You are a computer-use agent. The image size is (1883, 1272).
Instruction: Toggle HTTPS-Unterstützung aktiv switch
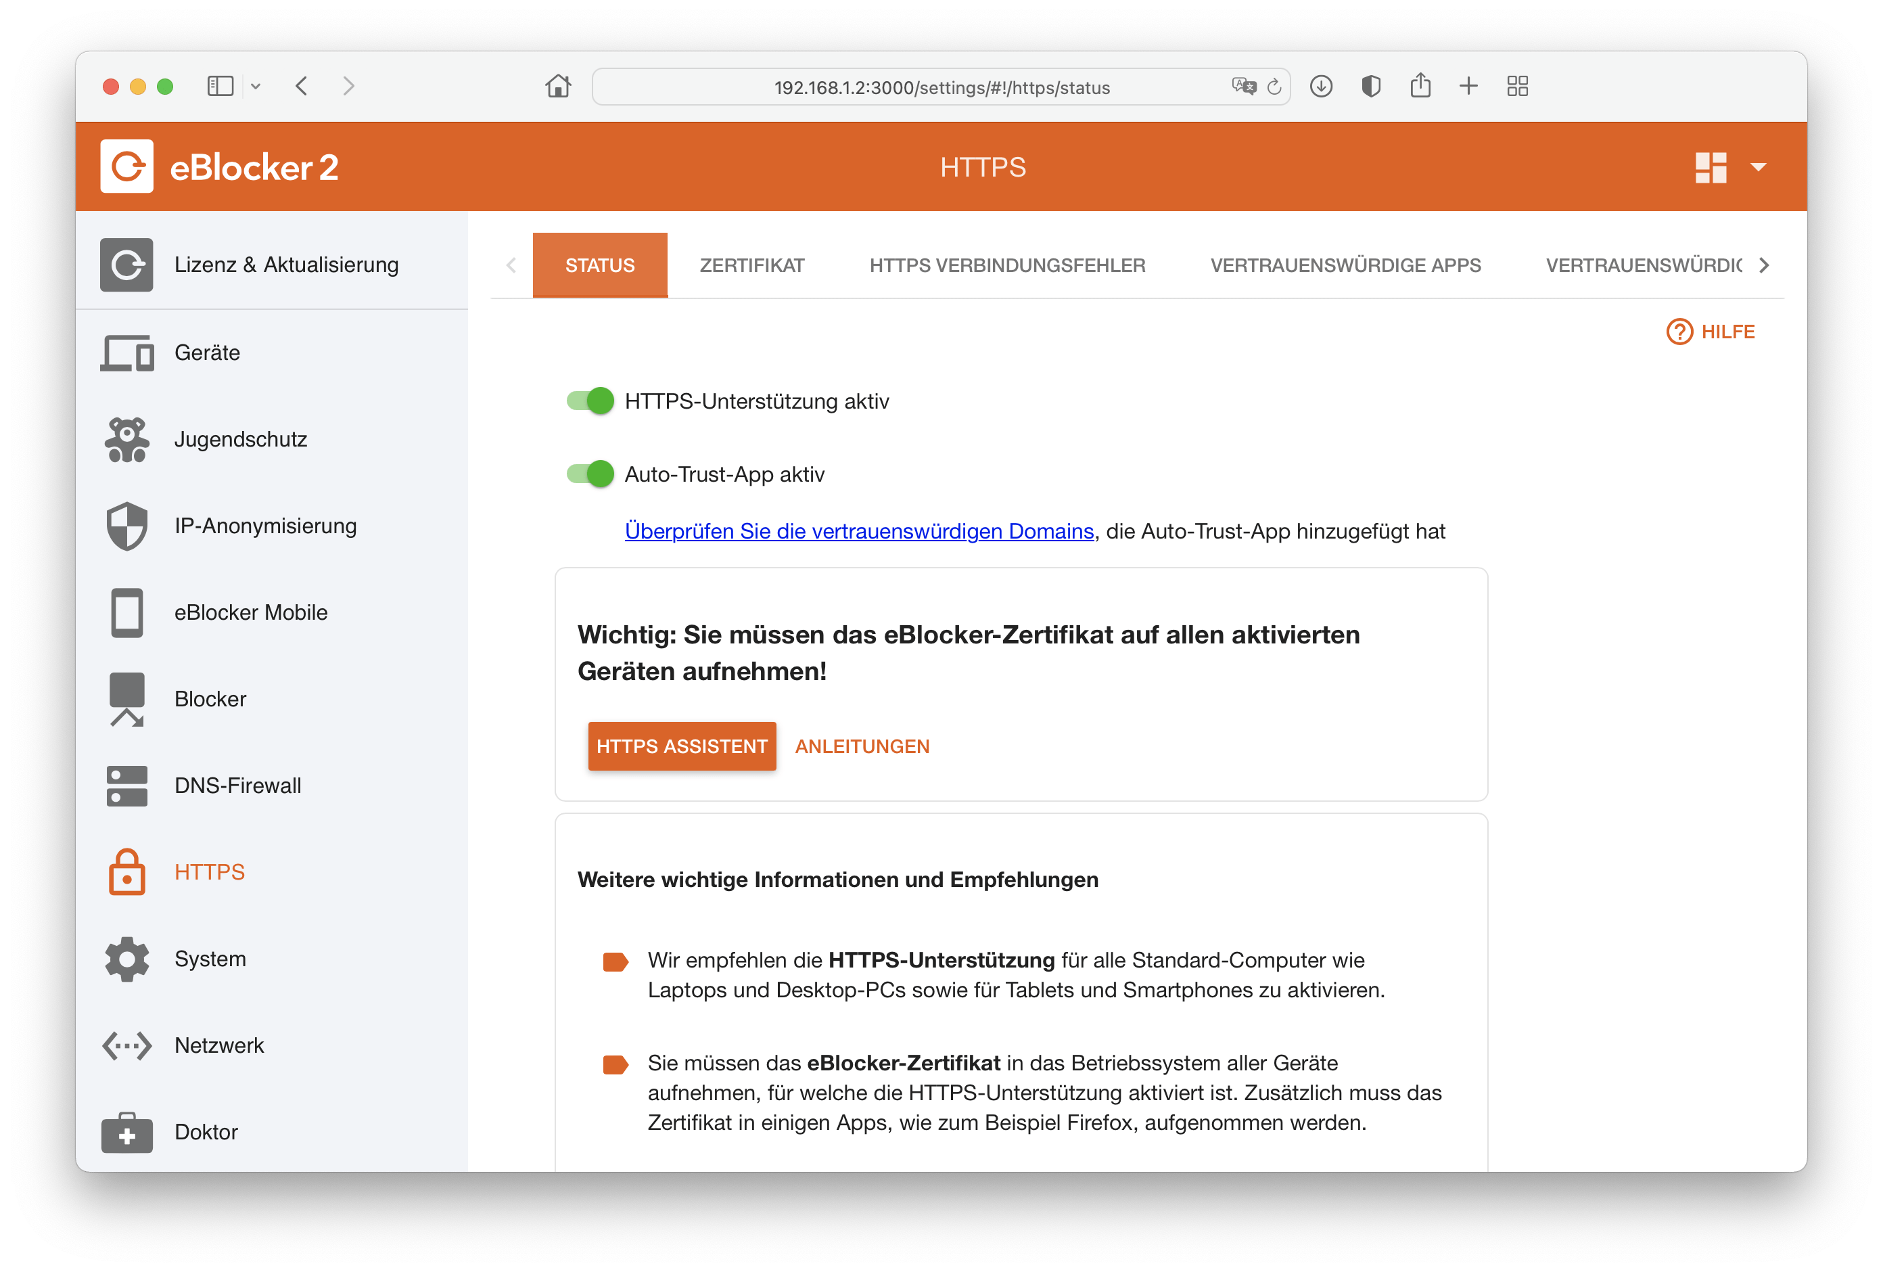click(x=589, y=401)
